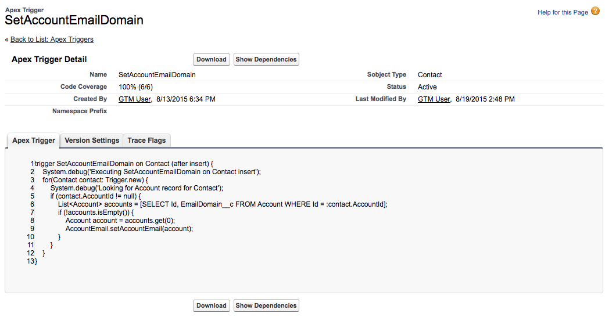This screenshot has width=605, height=317.
Task: Click the bottom Show Dependencies button
Action: (266, 305)
